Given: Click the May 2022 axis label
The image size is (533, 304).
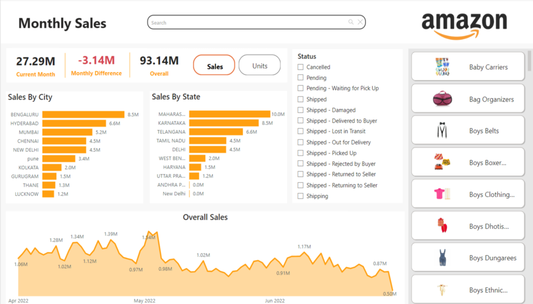Looking at the screenshot, I should pos(144,301).
